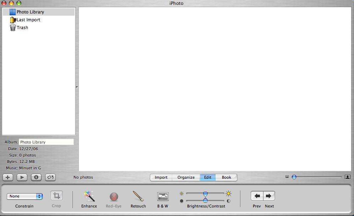Click the Size: 0 photos text
The image size is (354, 216).
click(x=23, y=155)
